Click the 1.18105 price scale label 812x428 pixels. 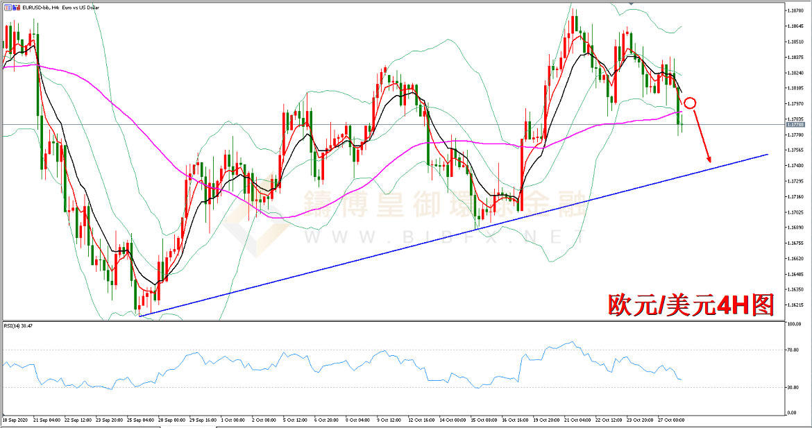click(x=795, y=88)
